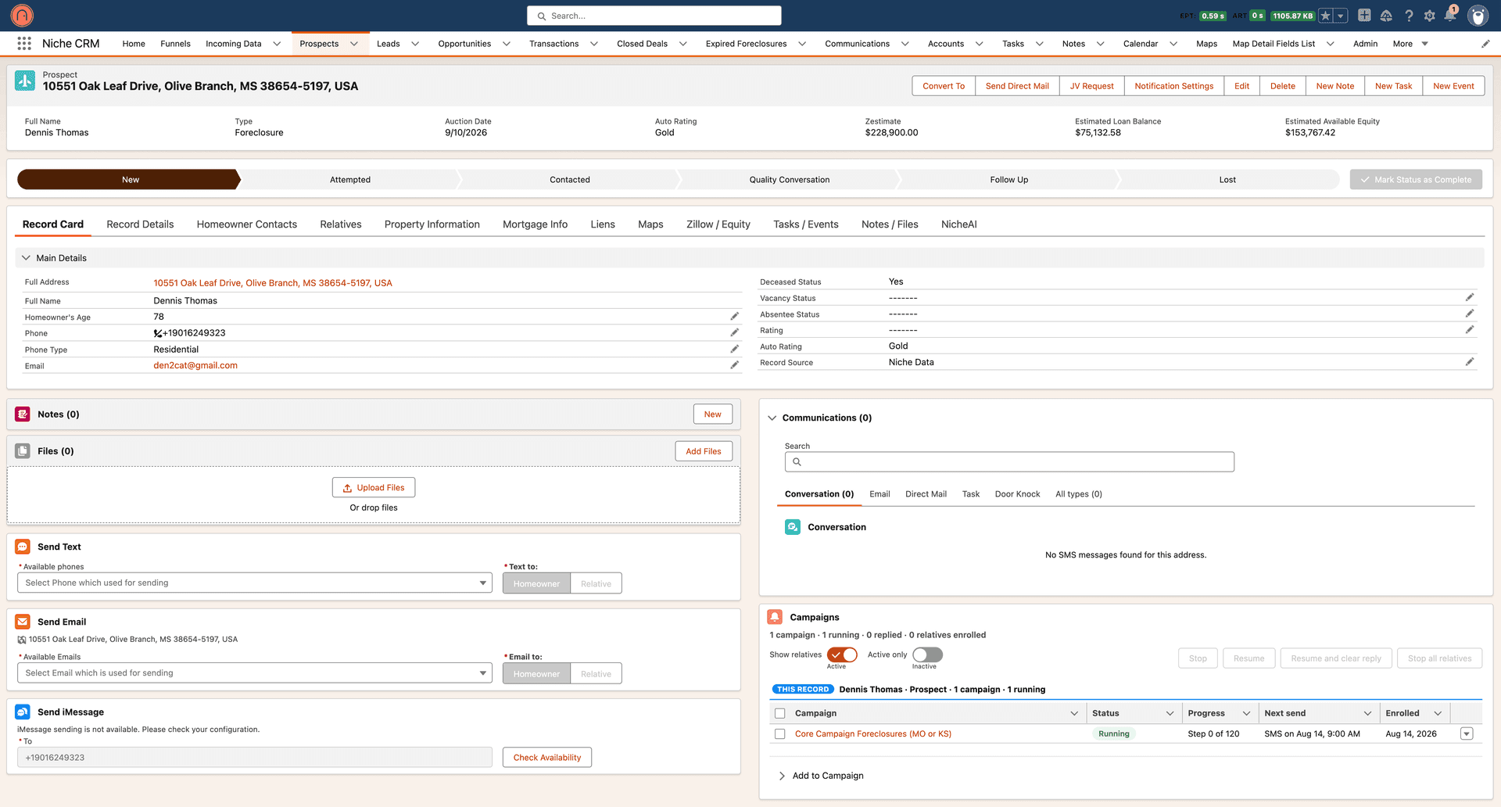This screenshot has height=807, width=1501.
Task: Edit the Email field pencil
Action: (x=735, y=365)
